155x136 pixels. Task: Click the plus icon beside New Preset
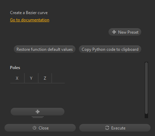coord(114,32)
